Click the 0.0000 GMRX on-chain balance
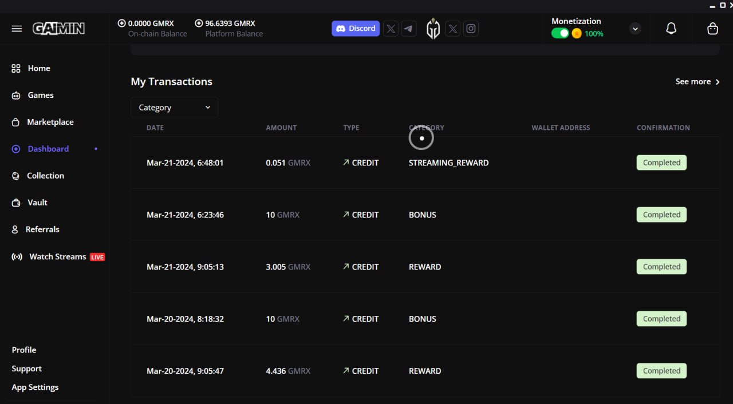 tap(151, 23)
